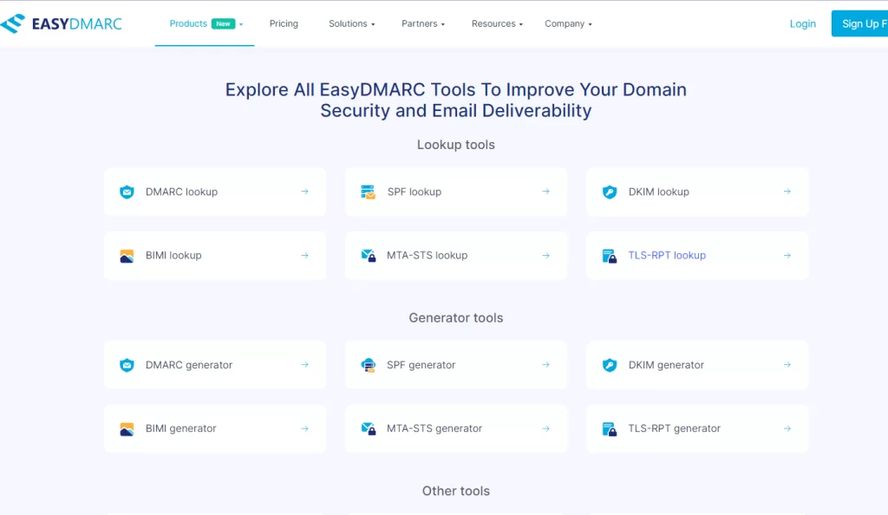Open the SPF lookup tool
Image resolution: width=888 pixels, height=515 pixels.
pyautogui.click(x=456, y=192)
